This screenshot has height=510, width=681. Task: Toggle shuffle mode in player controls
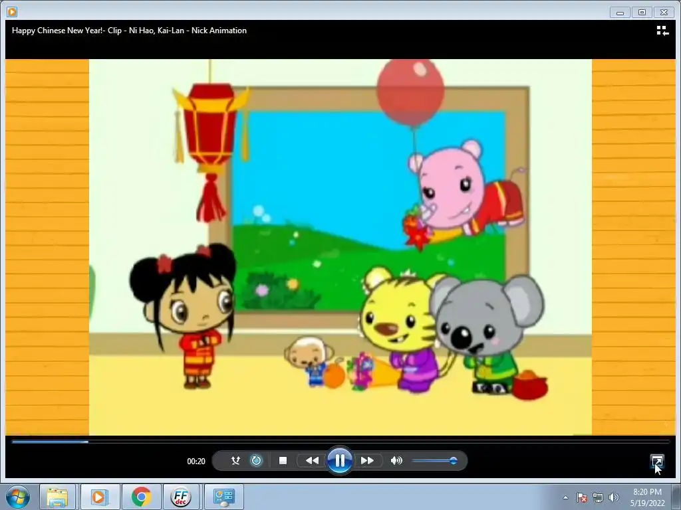[x=235, y=461]
